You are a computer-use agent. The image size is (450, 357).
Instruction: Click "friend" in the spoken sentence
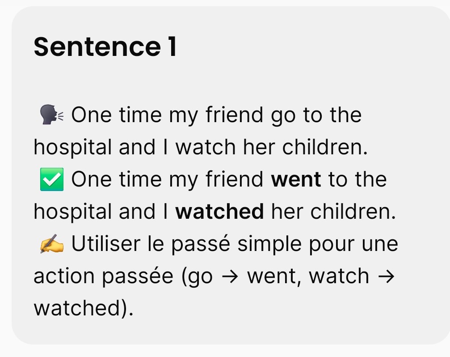(235, 115)
